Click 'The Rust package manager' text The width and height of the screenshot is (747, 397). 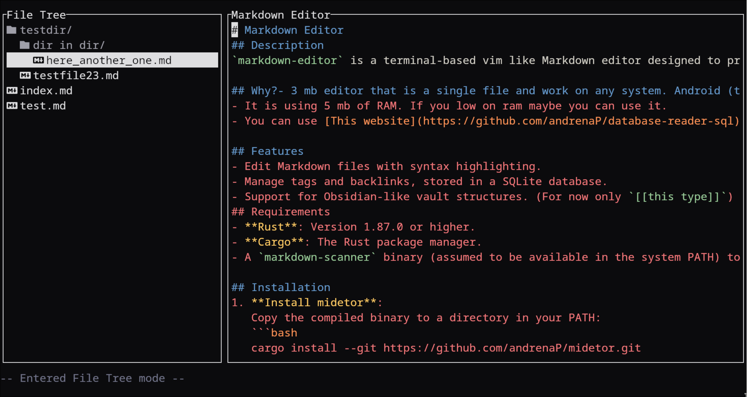click(399, 242)
